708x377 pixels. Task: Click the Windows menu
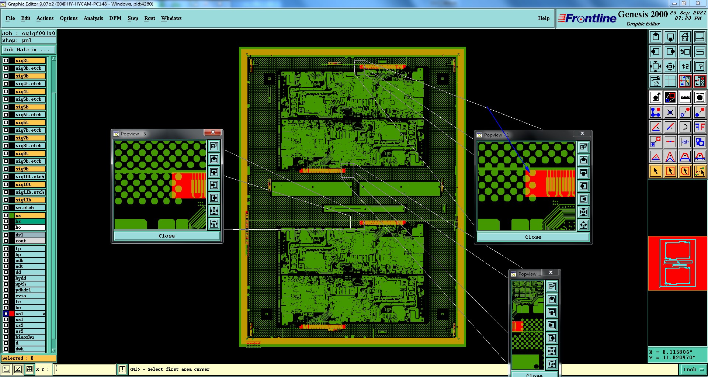point(171,18)
